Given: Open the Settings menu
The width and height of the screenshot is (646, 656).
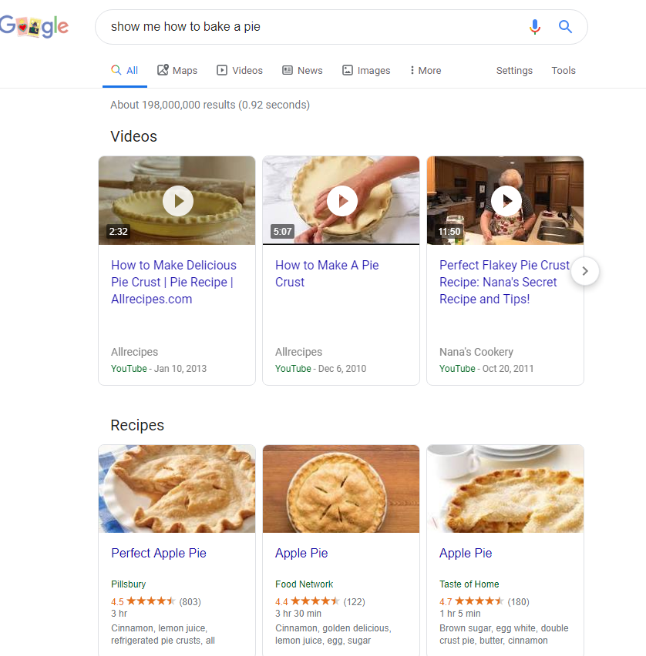Looking at the screenshot, I should point(513,70).
